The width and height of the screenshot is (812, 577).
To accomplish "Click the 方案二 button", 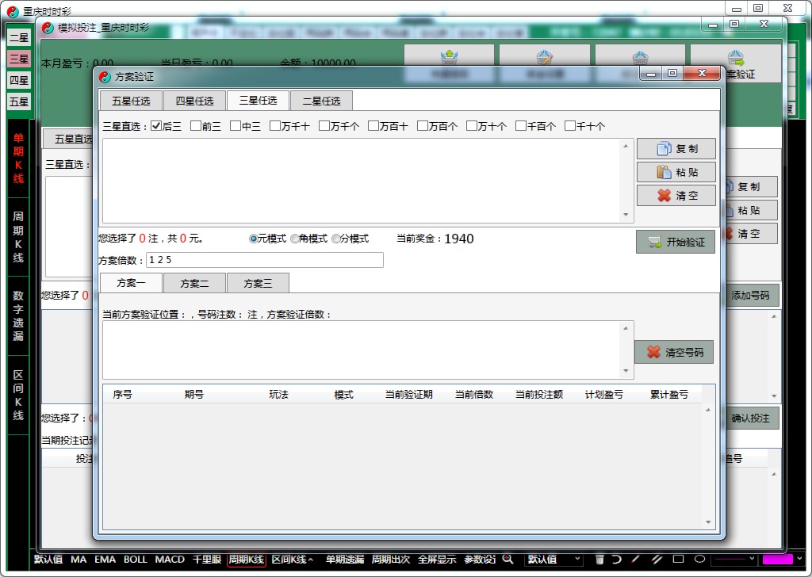I will 194,282.
